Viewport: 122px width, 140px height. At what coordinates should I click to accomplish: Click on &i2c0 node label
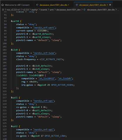[14, 50]
